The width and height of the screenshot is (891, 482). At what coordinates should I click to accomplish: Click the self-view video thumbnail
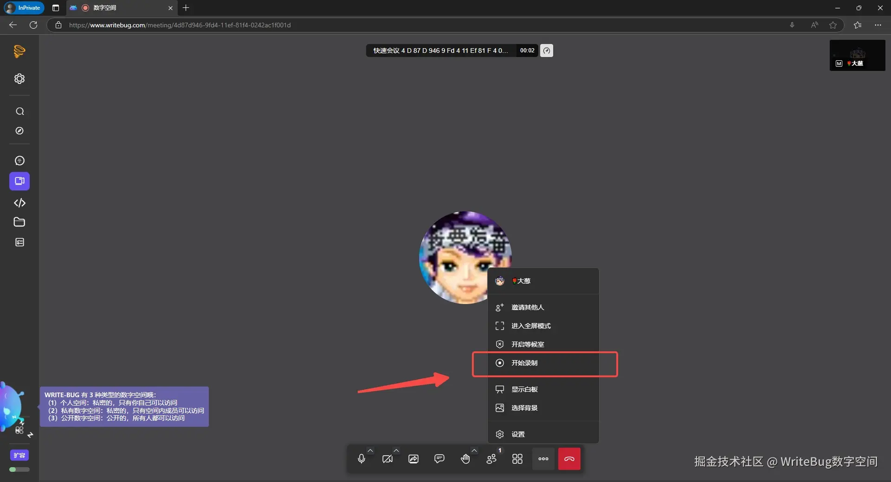[x=857, y=55]
